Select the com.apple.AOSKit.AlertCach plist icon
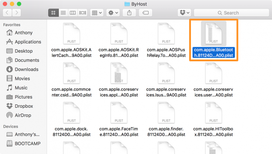 (72, 33)
